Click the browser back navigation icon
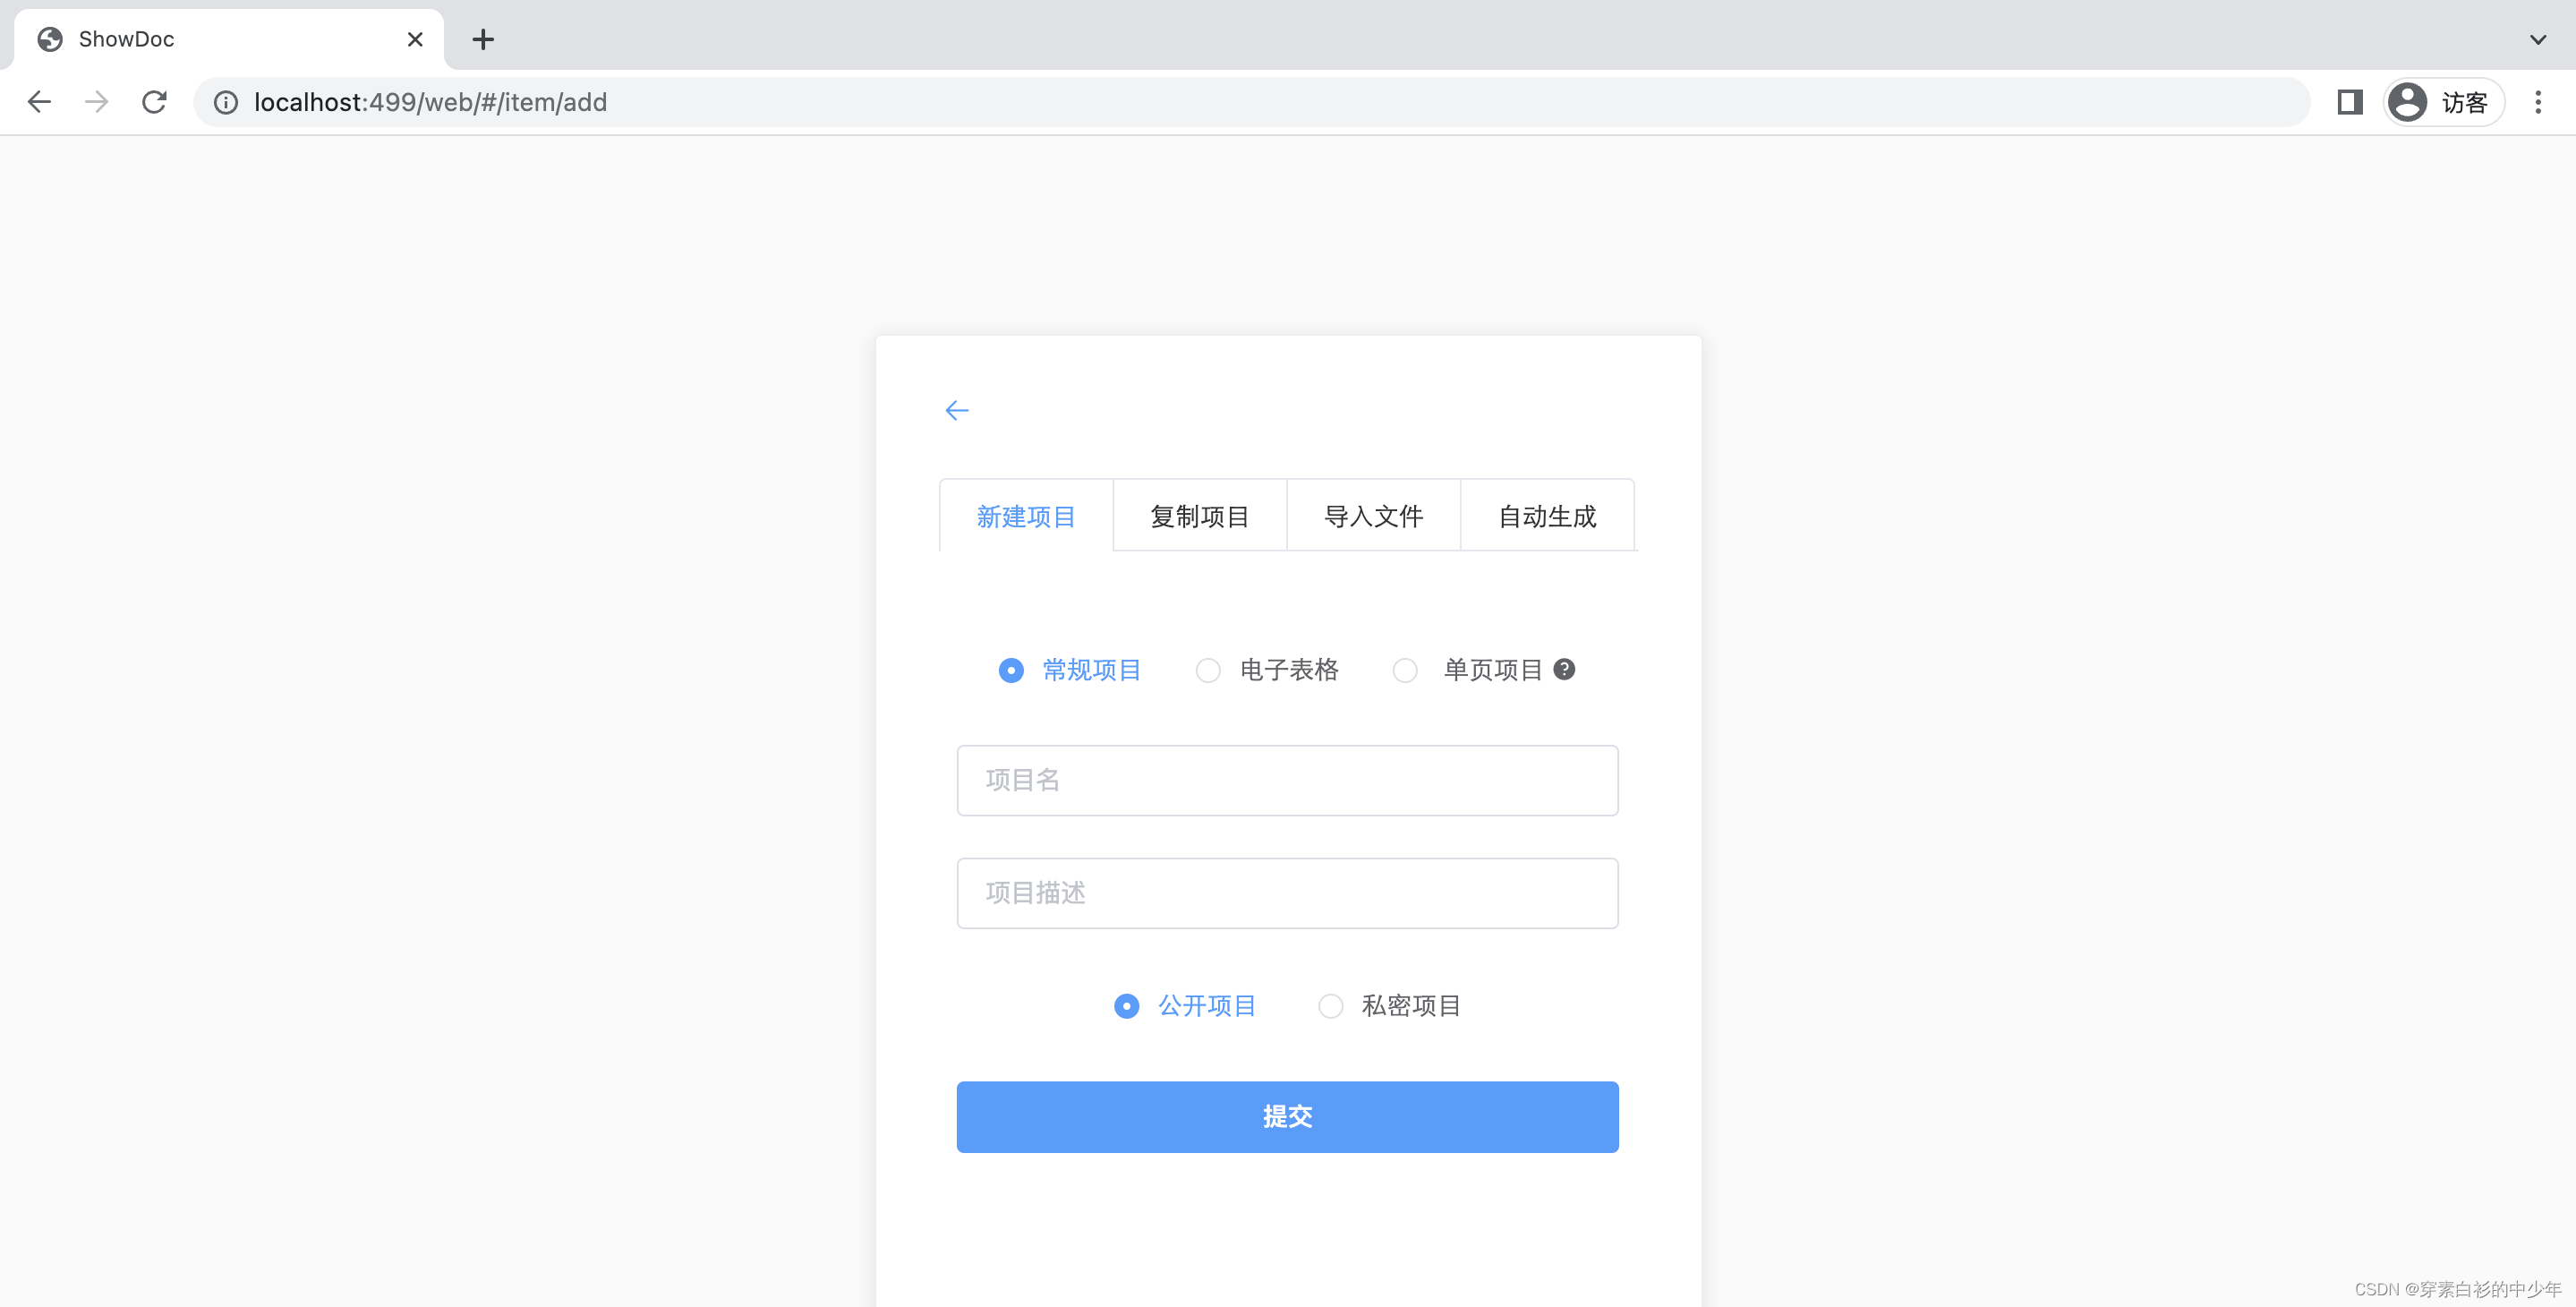The image size is (2576, 1307). (39, 102)
